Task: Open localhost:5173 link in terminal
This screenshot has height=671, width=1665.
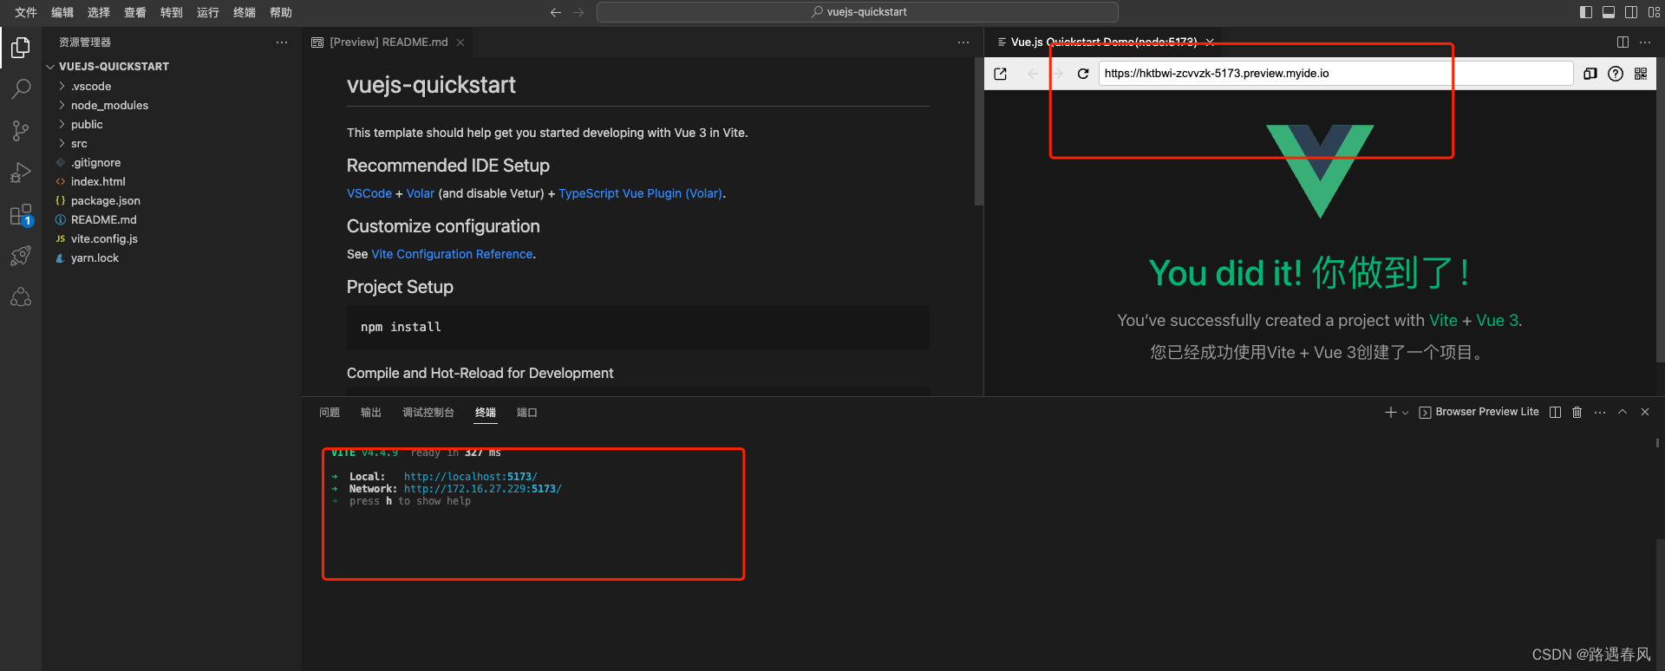Action: point(471,477)
